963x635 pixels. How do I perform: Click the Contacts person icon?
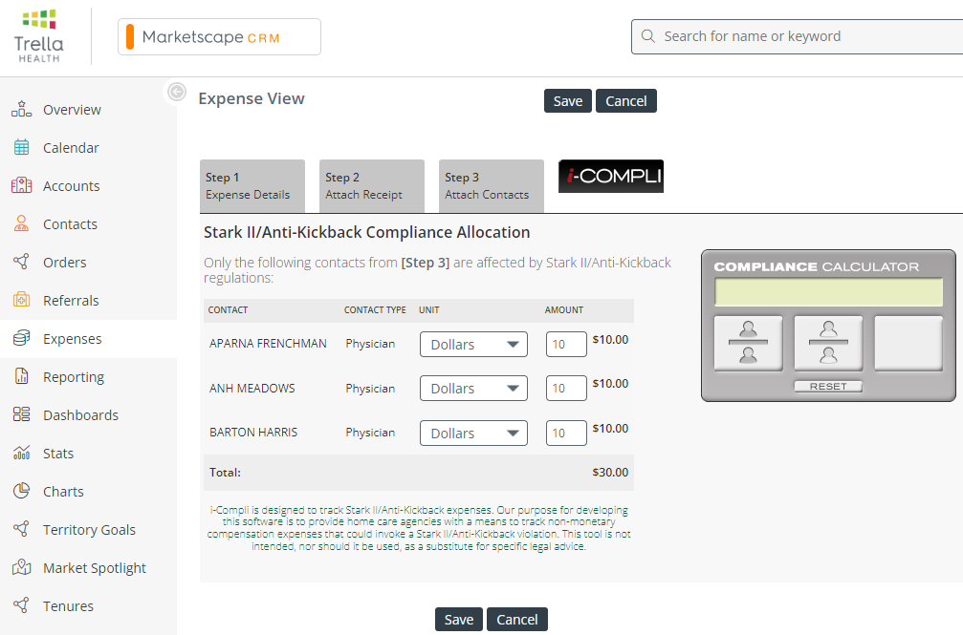[x=21, y=223]
